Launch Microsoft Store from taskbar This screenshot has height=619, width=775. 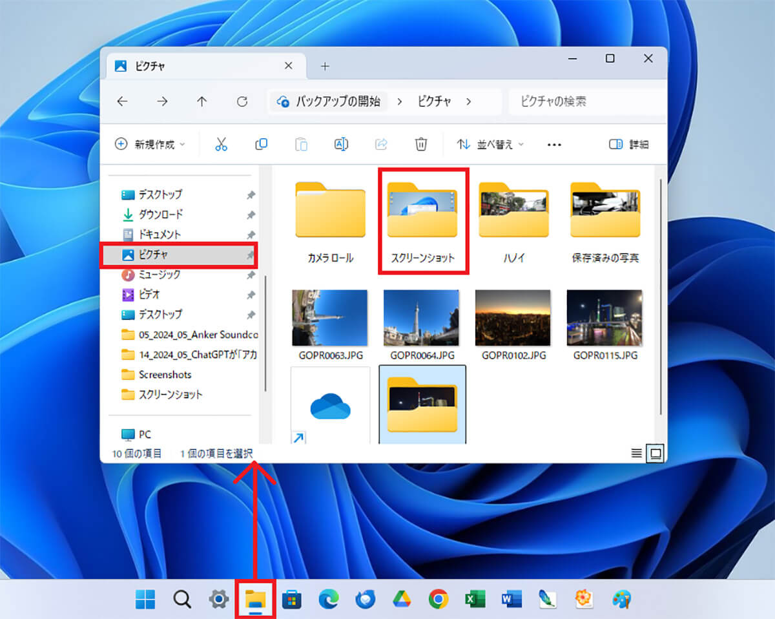coord(292,600)
